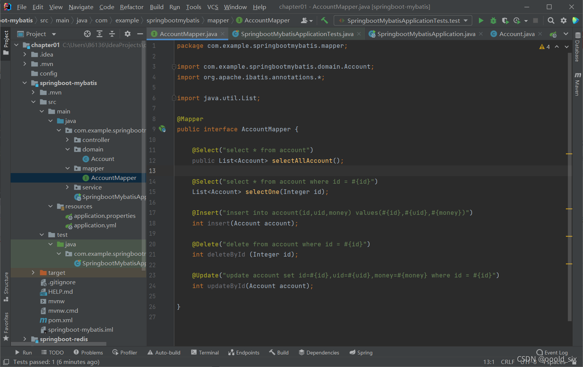Click the mapper breadcrumb in navigation bar
Image resolution: width=583 pixels, height=367 pixels.
(218, 20)
